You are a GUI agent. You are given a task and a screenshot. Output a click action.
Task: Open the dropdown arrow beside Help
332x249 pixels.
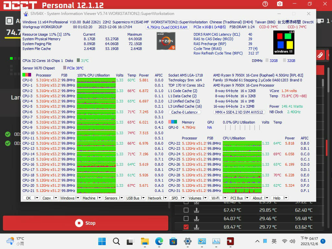click(x=285, y=198)
